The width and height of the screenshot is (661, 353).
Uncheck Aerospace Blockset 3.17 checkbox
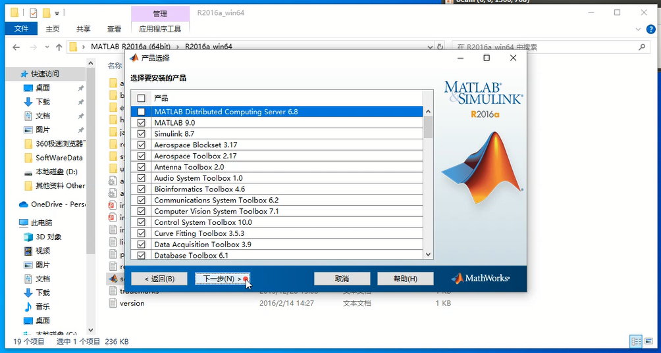(142, 145)
